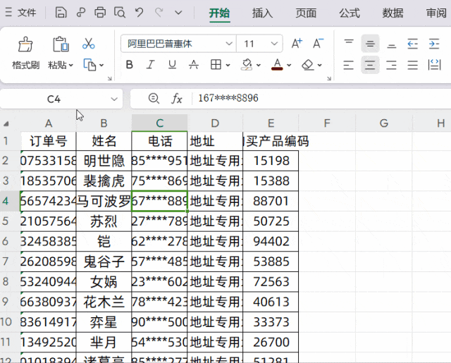Click the Save icon
The width and height of the screenshot is (451, 363).
pos(61,13)
